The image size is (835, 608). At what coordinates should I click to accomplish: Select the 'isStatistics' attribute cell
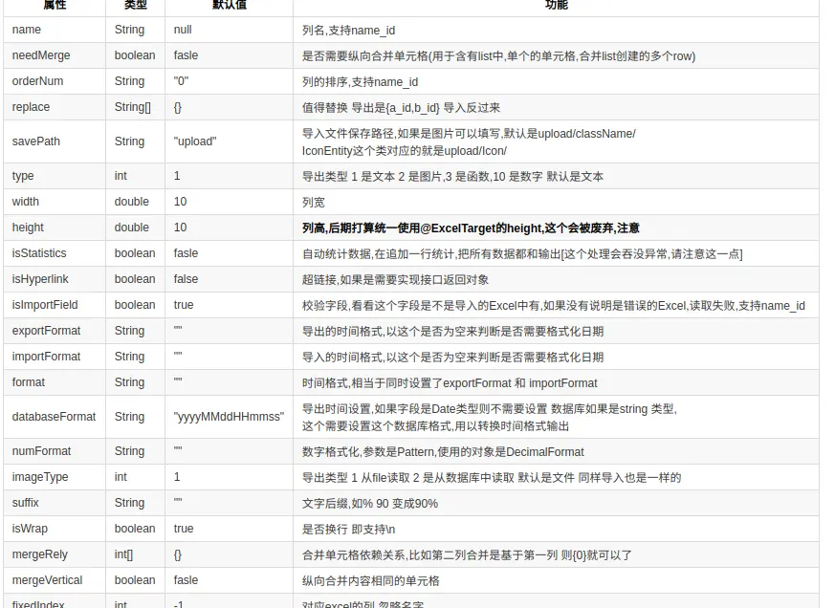tap(55, 253)
